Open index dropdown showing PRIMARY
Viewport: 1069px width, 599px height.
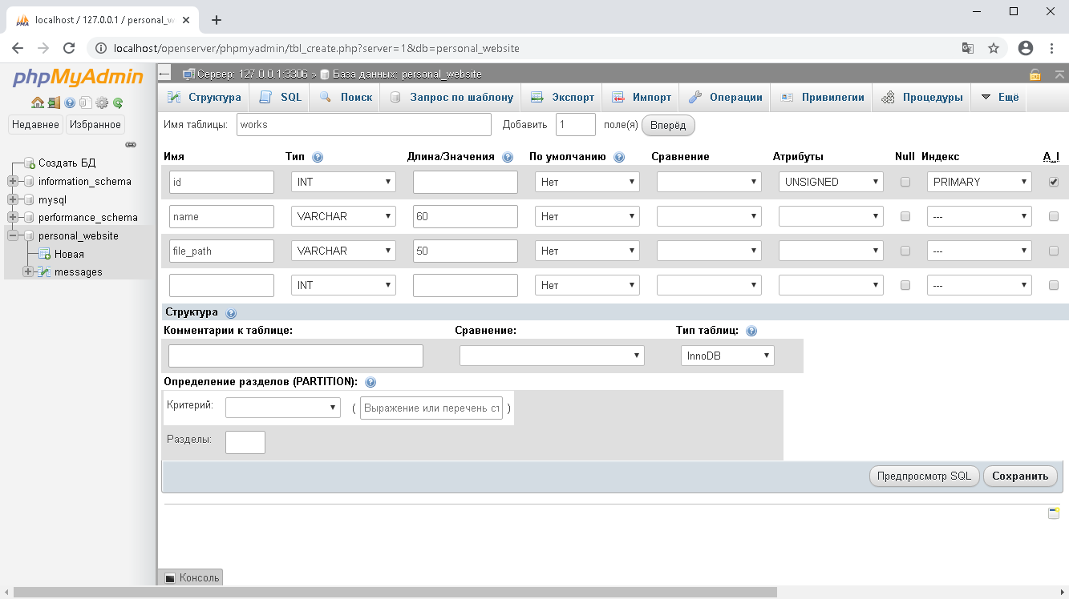click(979, 182)
